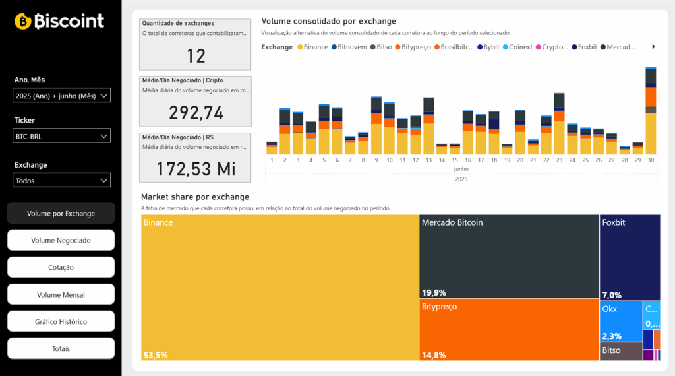Image resolution: width=675 pixels, height=376 pixels.
Task: Select Brasilbitc... in the chart legend
Action: point(454,47)
